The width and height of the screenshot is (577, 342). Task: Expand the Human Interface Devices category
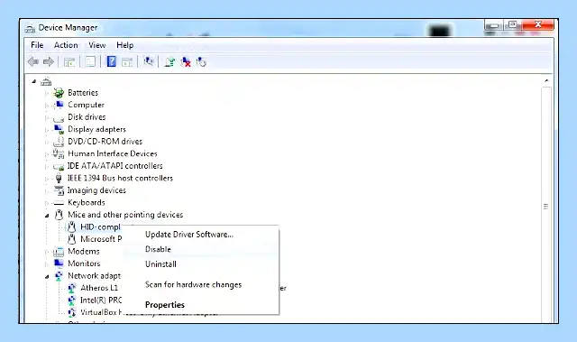coord(47,154)
